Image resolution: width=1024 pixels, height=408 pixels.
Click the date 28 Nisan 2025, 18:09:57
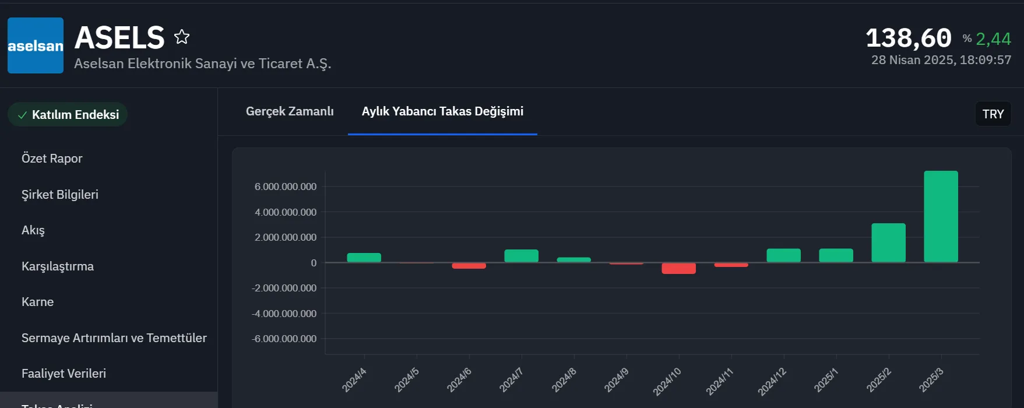tap(941, 60)
